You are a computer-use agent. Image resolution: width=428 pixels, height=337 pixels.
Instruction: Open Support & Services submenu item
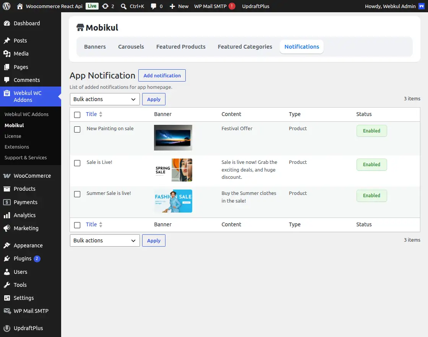click(26, 157)
